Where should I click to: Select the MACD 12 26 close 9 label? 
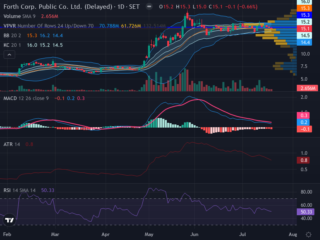coord(26,98)
